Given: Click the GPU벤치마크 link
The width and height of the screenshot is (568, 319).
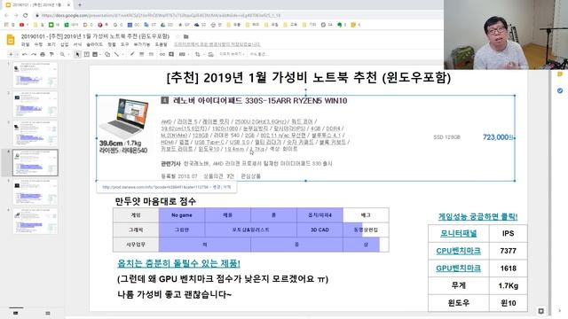Looking at the screenshot, I should pos(458,268).
